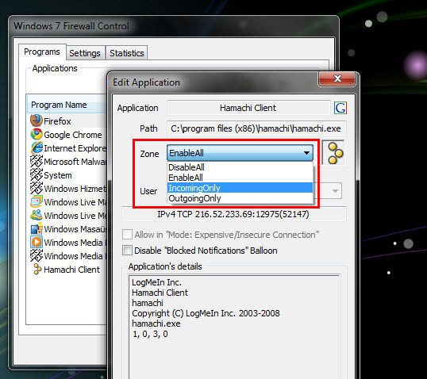Click the Google Chrome icon
The width and height of the screenshot is (427, 379).
(x=37, y=135)
